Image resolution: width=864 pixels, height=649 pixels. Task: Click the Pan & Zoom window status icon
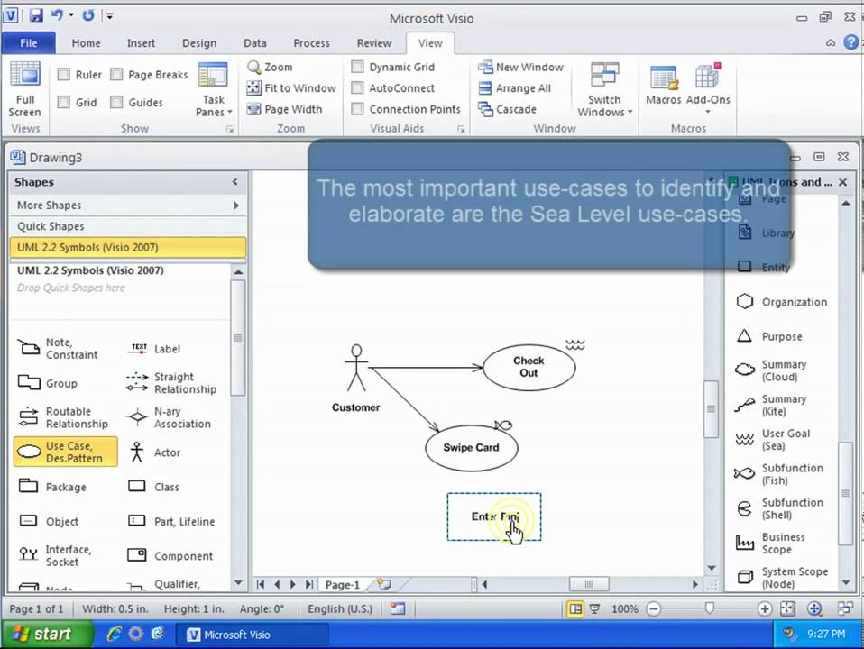point(814,608)
